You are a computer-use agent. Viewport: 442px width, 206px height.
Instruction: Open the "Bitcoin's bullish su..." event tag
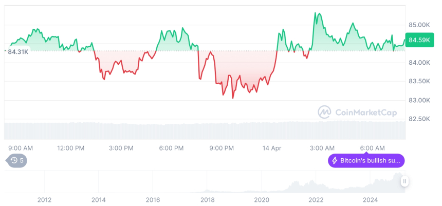(366, 160)
